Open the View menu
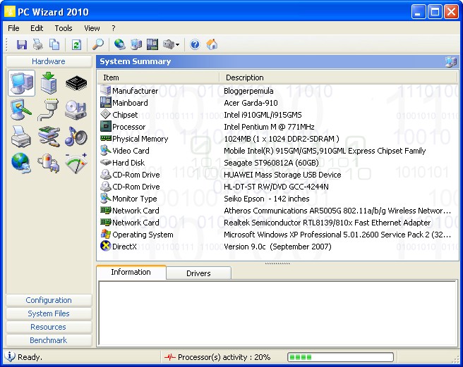Viewport: 463px width, 367px height. 92,28
